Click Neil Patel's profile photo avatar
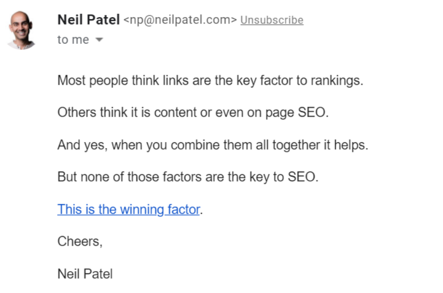443x293 pixels. coord(22,30)
